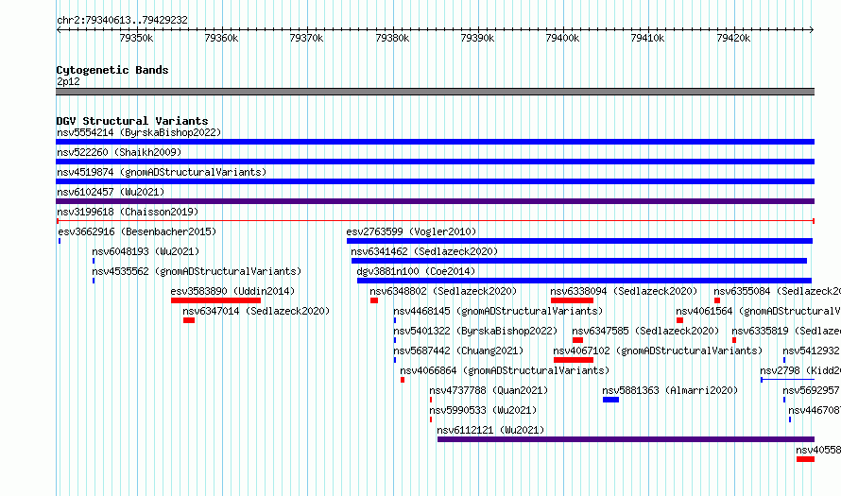Click the red nsv4067102 variant bar
The width and height of the screenshot is (841, 496).
coord(574,360)
